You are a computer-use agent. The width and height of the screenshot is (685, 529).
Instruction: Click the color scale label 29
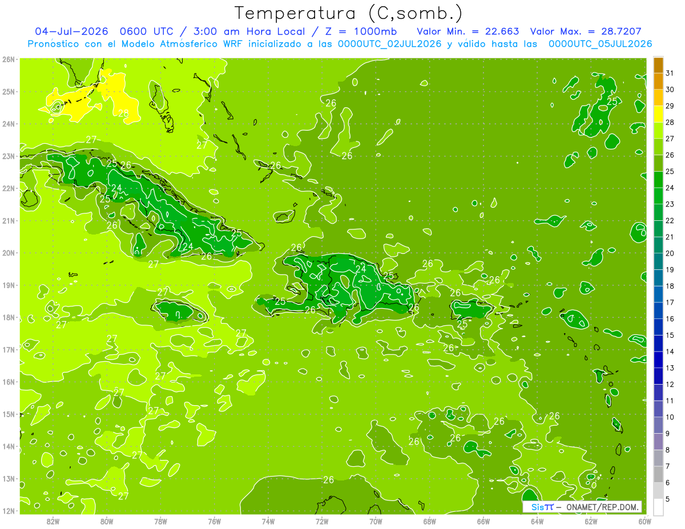point(670,106)
